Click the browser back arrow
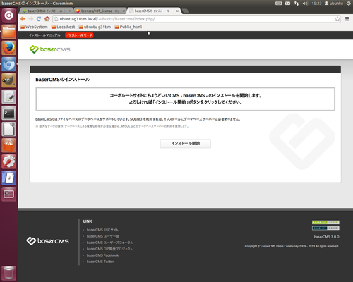This screenshot has width=353, height=282. [x=23, y=19]
